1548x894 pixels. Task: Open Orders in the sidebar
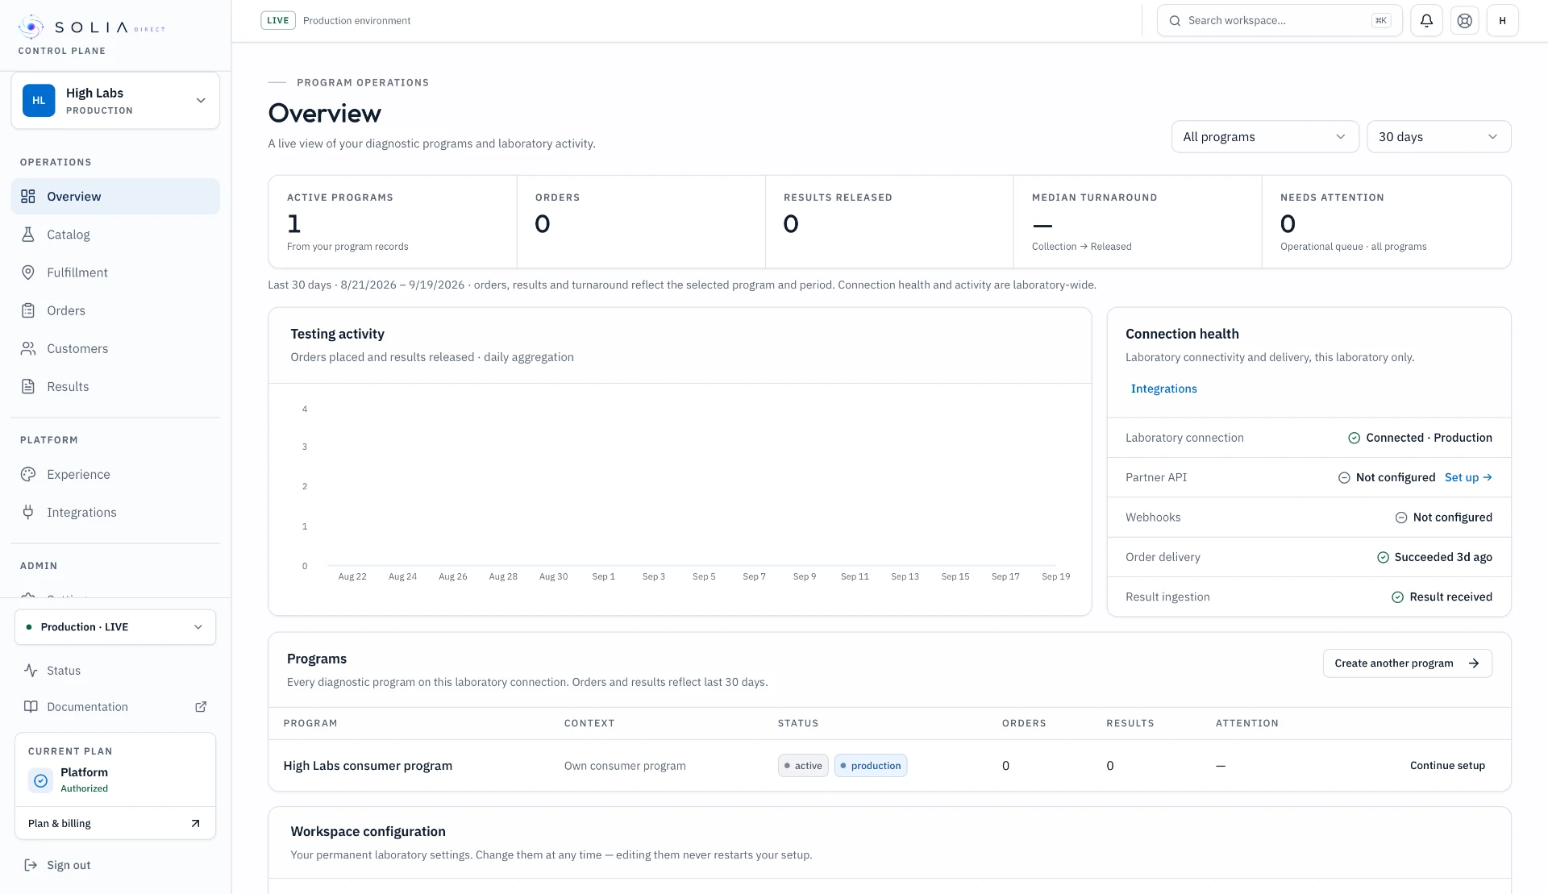tap(115, 310)
